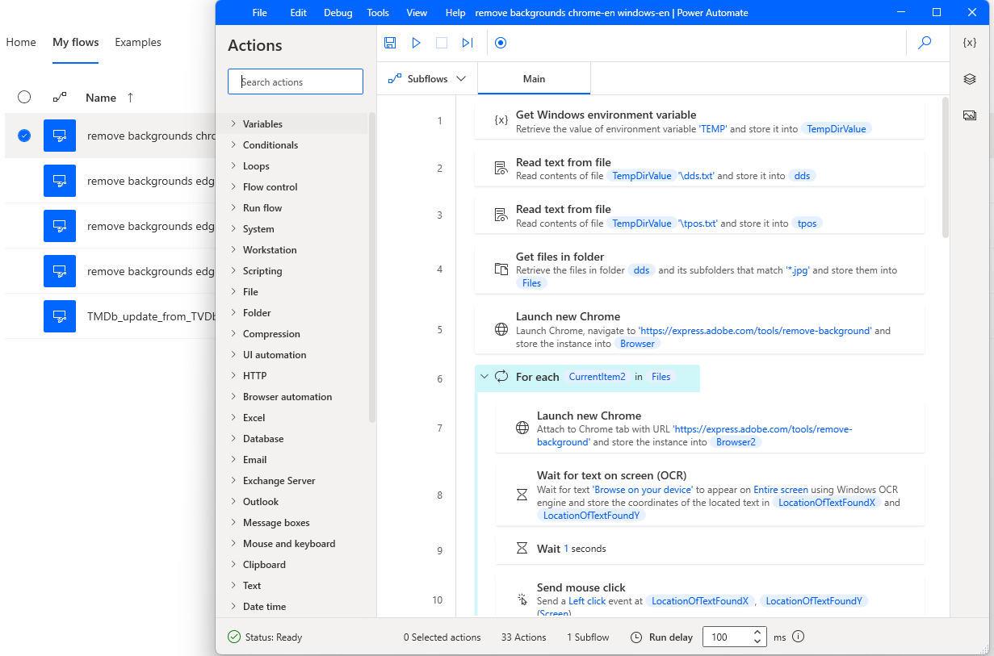Uncheck the selected remove backgrounds chrome flow
This screenshot has height=656, width=994.
point(24,136)
